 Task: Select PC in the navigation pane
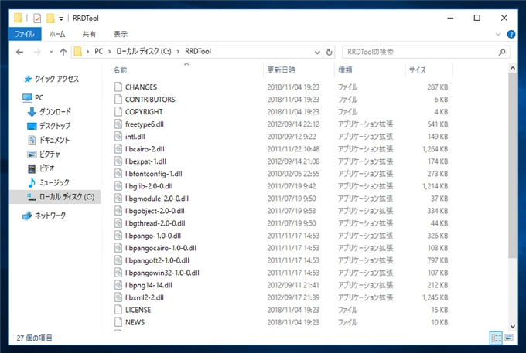pos(32,98)
